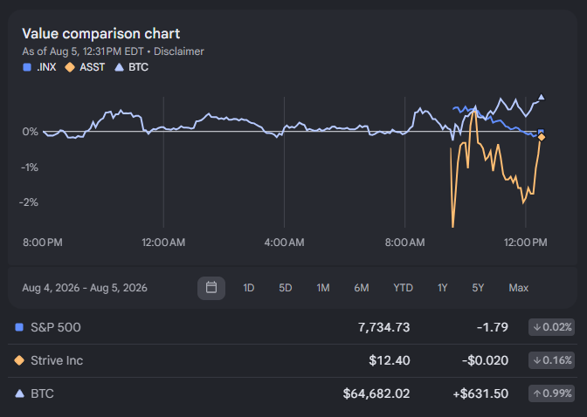
Task: Select the 5D time range
Action: (286, 288)
